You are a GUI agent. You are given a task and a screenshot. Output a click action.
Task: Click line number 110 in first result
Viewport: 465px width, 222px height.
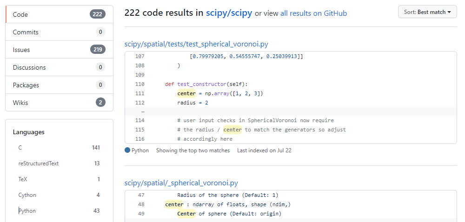[x=139, y=84]
